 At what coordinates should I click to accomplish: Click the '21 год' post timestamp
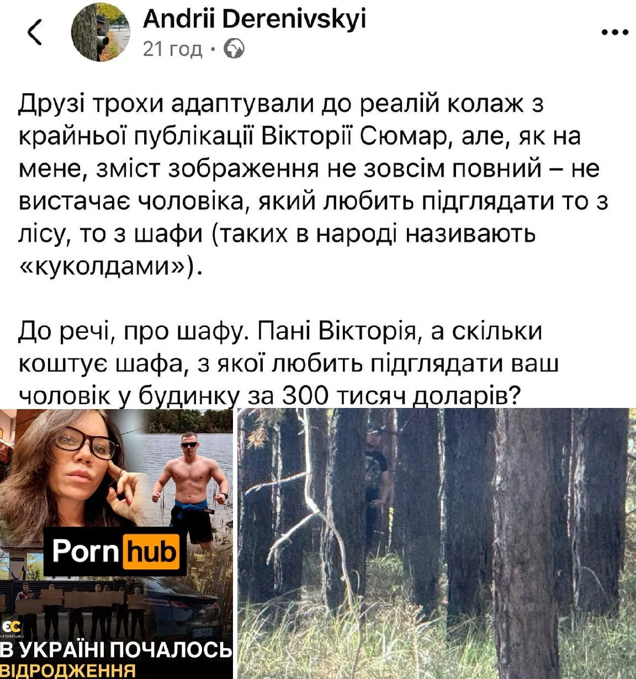click(173, 50)
